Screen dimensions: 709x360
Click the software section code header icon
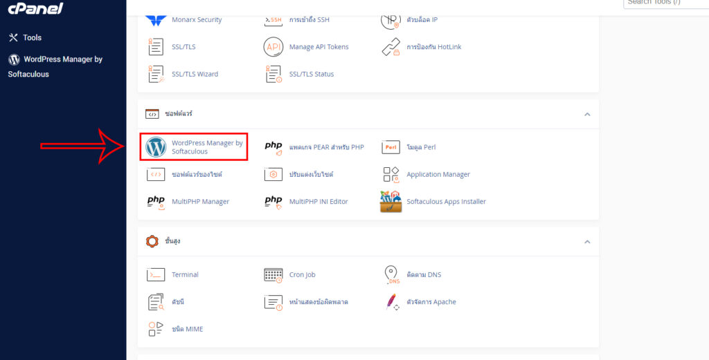[x=152, y=114]
